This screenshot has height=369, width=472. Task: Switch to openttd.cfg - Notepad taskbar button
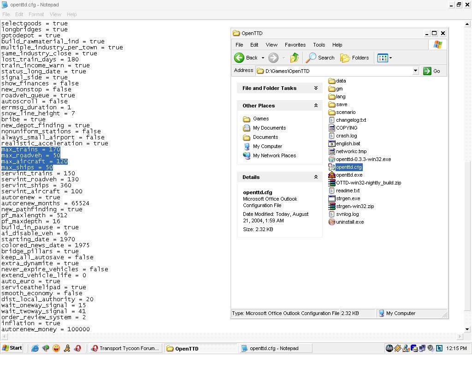276,348
